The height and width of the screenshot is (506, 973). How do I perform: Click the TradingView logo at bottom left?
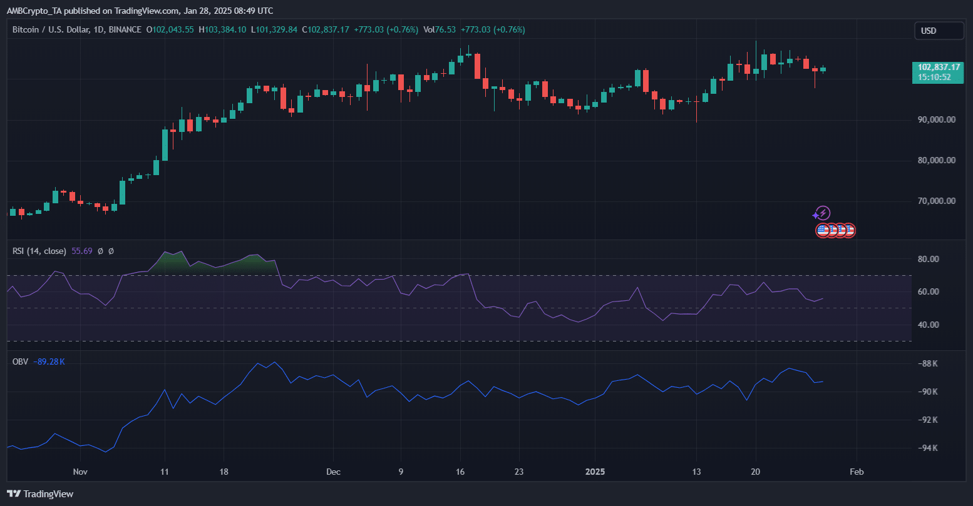point(40,493)
